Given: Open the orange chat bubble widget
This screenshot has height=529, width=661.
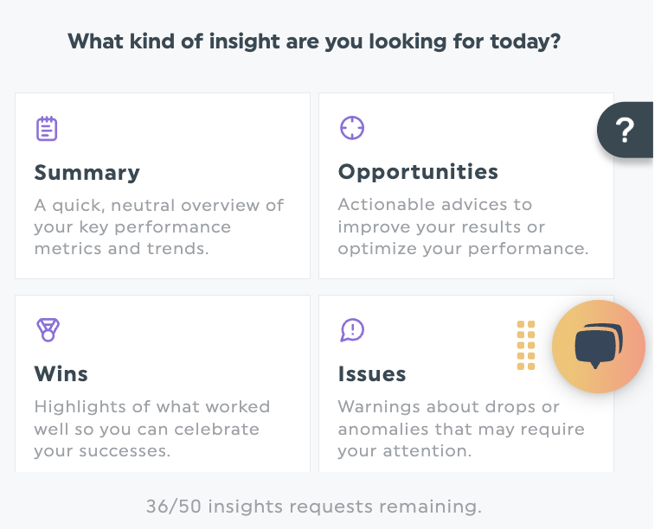Looking at the screenshot, I should [x=599, y=347].
